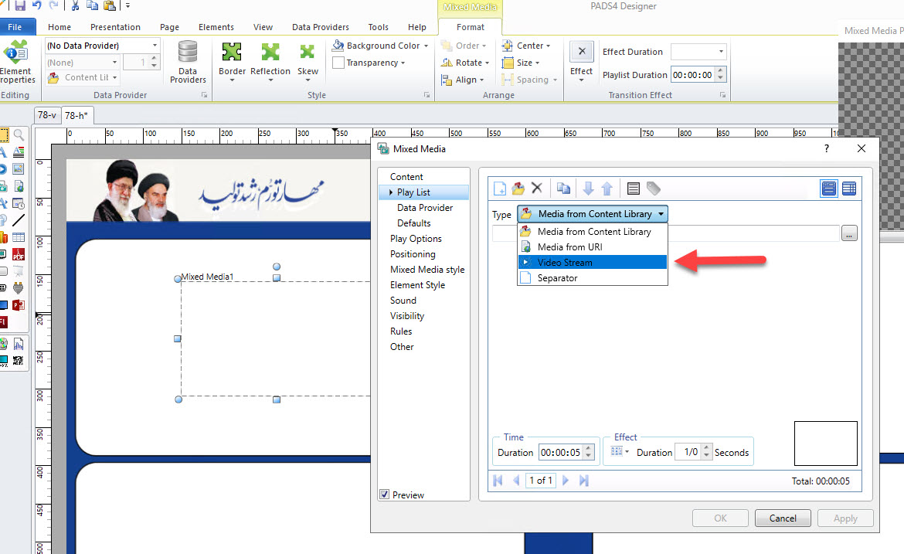Open the Data Providers ribbon icon

pyautogui.click(x=188, y=61)
